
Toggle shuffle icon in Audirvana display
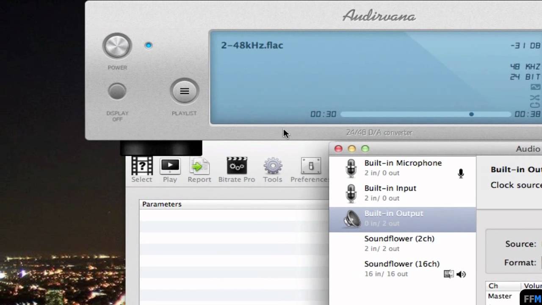click(x=535, y=97)
